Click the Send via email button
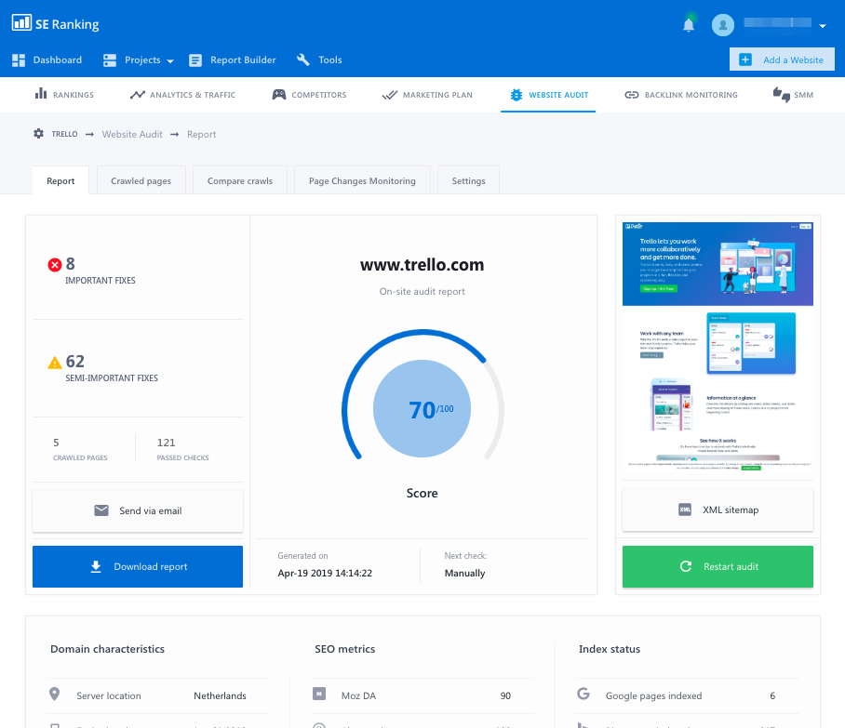The image size is (845, 728). pos(138,510)
